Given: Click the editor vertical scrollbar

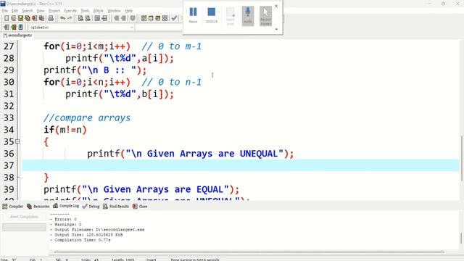Looking at the screenshot, I should (462, 158).
